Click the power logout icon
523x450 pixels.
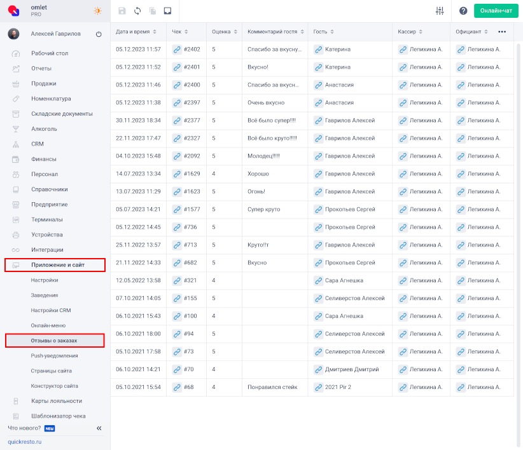(x=99, y=34)
